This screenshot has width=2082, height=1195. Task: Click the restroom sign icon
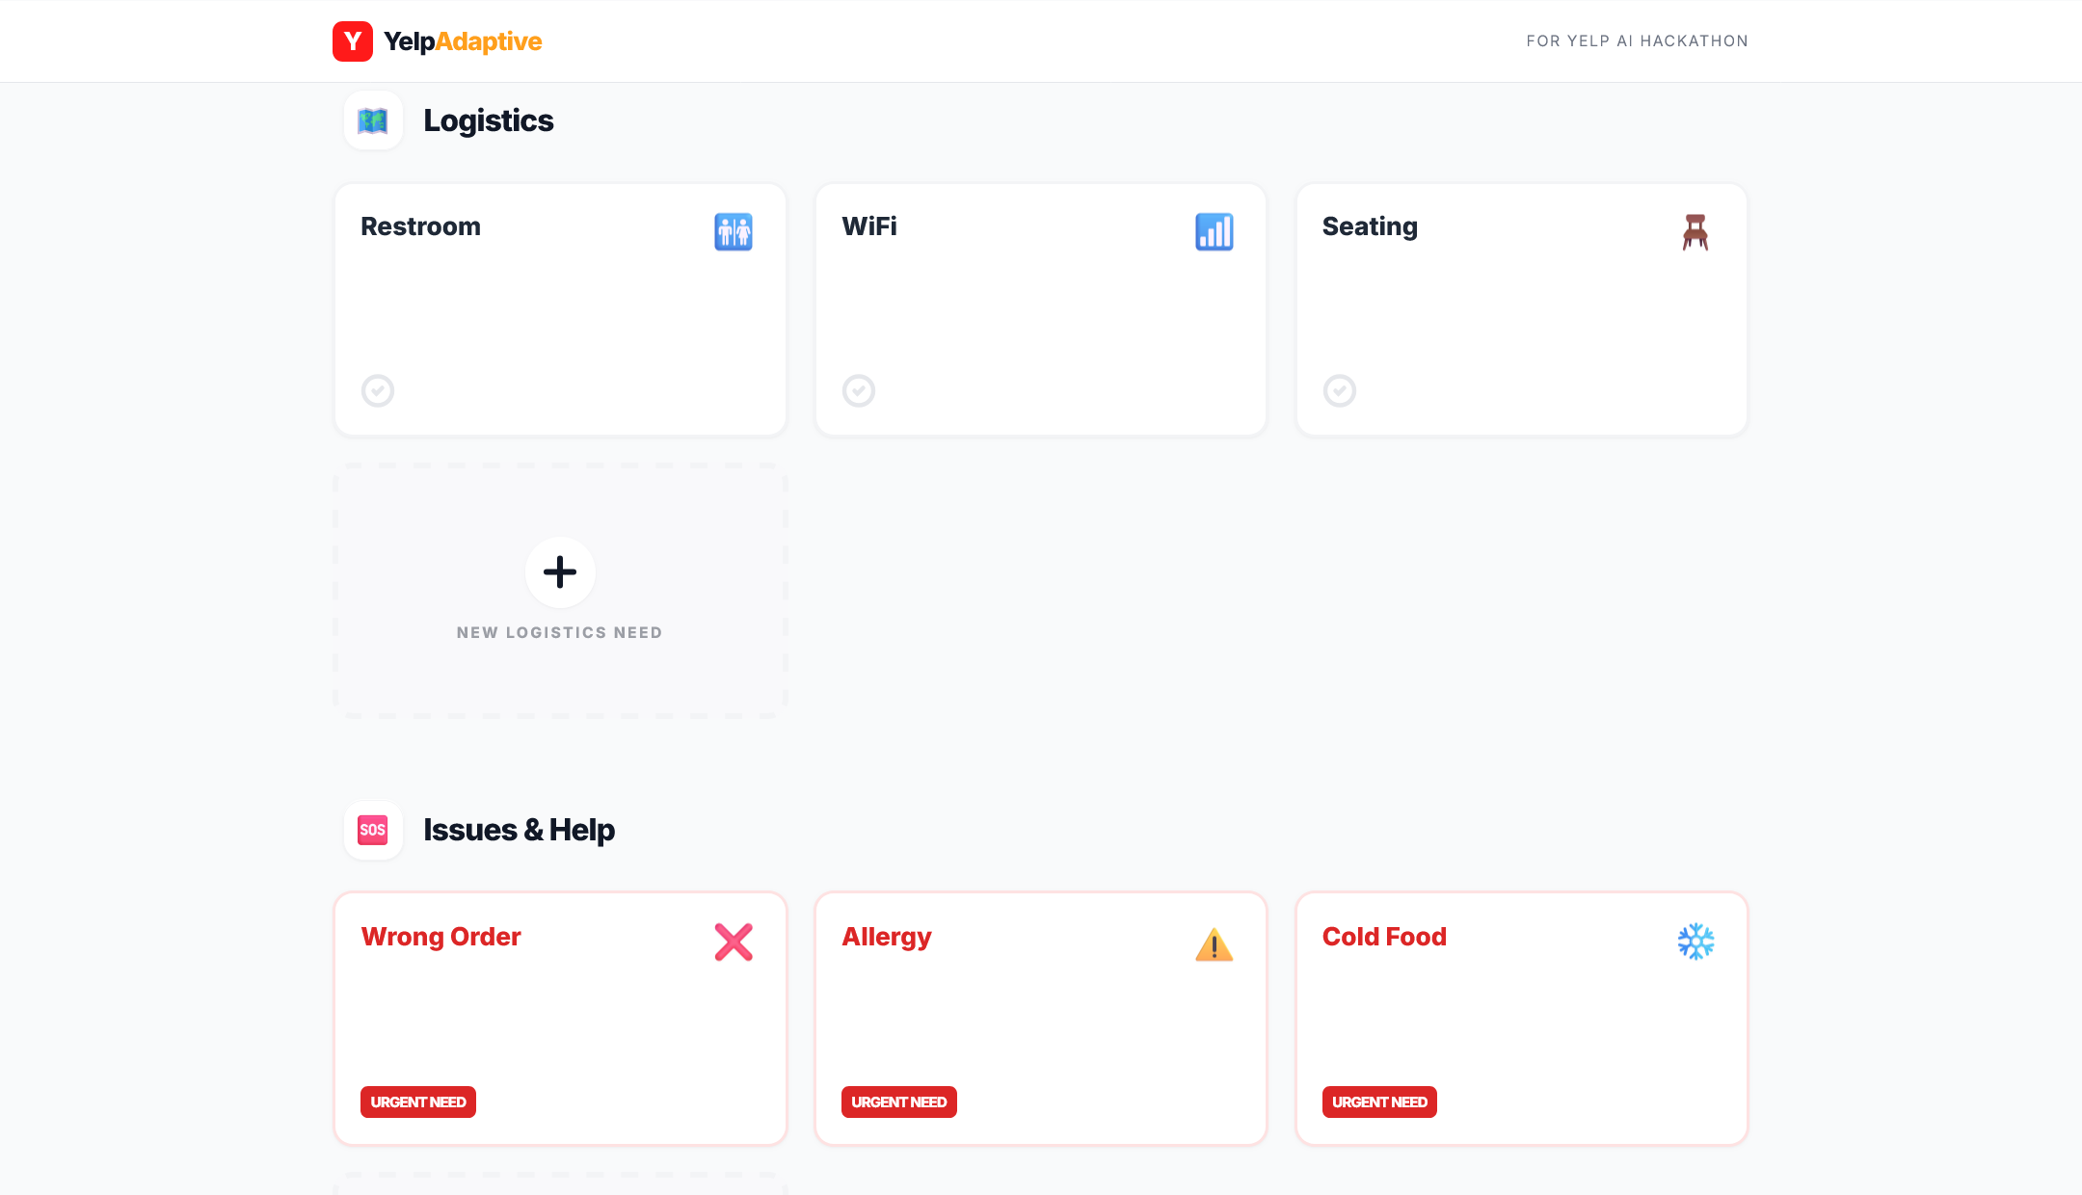[x=733, y=232]
